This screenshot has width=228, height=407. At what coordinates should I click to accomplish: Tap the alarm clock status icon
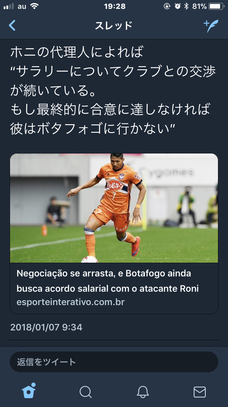[178, 6]
